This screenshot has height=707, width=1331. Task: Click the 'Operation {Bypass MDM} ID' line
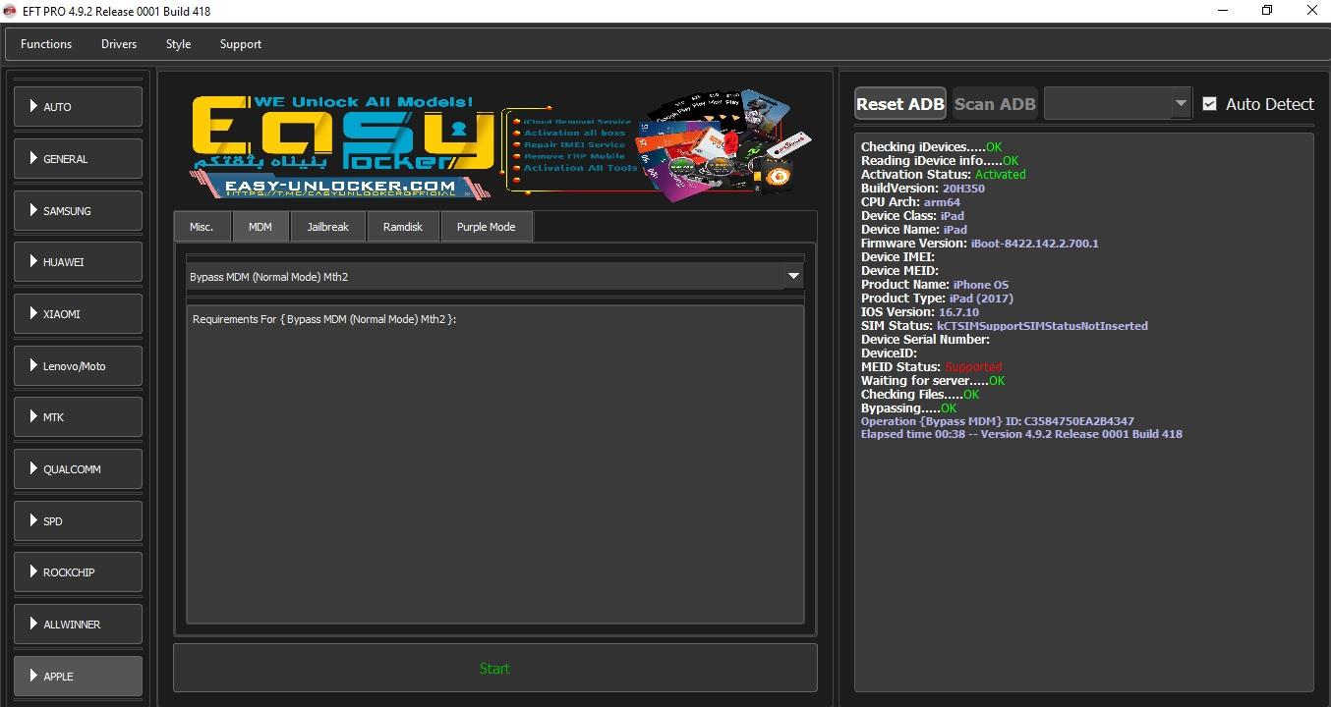tap(998, 422)
